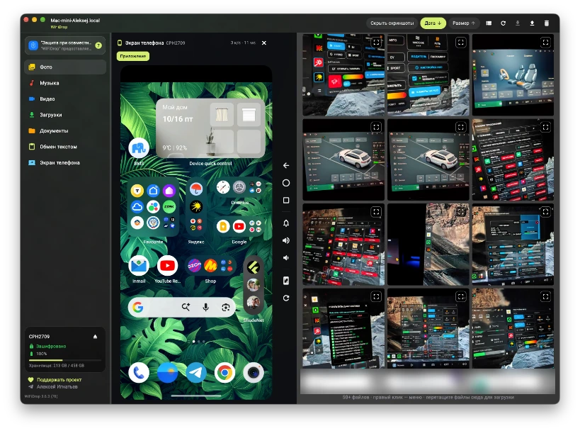Open the Google app folder

pyautogui.click(x=239, y=226)
